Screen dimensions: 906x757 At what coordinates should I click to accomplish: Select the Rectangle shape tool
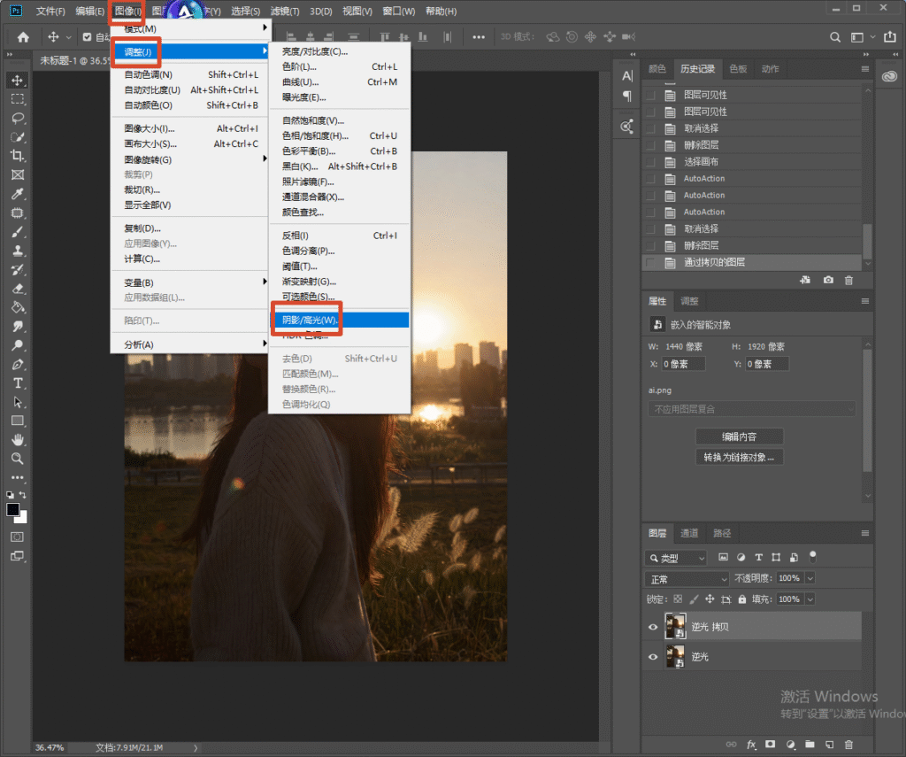pyautogui.click(x=18, y=421)
